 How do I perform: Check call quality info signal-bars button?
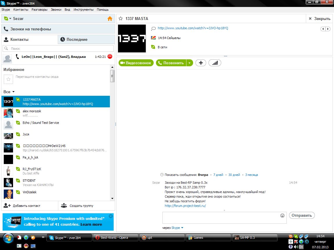coord(215,63)
